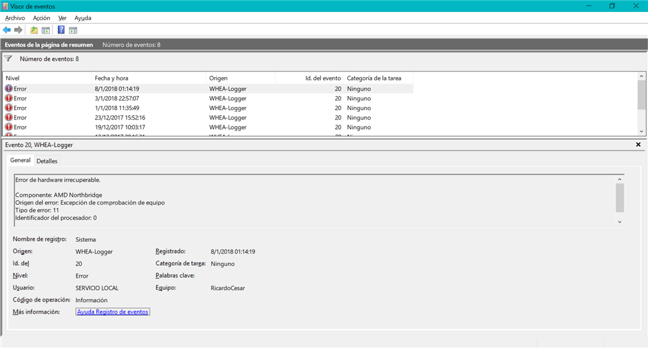Click the description box scrollbar thumb
Screen dimensions: 648x348
620,197
